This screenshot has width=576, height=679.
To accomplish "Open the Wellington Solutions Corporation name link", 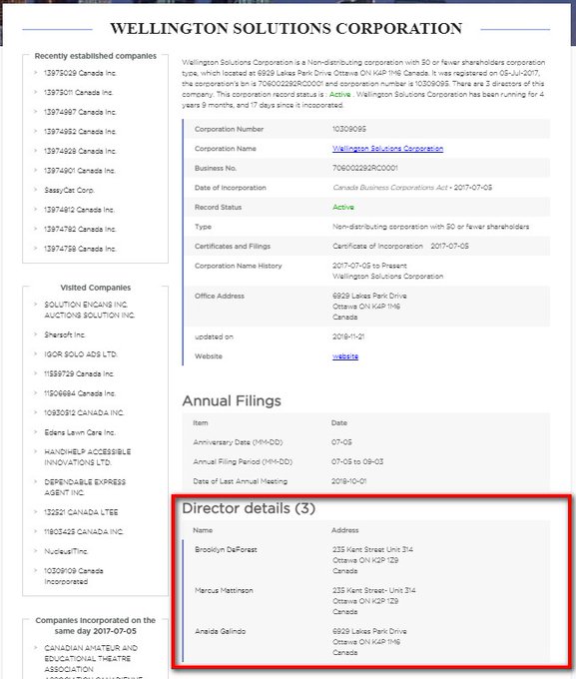I will (387, 149).
